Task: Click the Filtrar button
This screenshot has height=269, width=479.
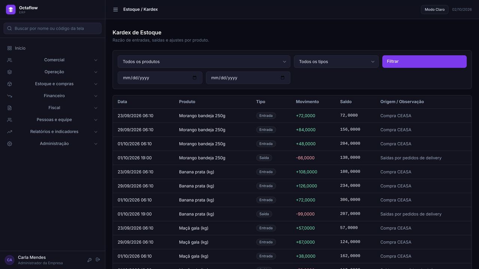Action: [x=424, y=62]
